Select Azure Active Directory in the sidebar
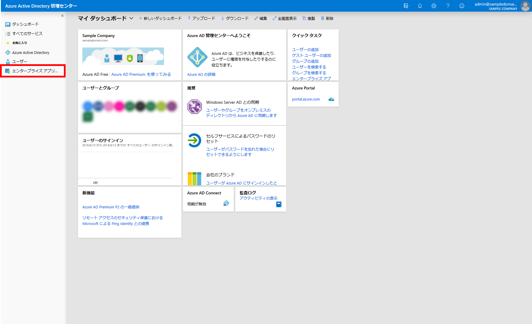The height and width of the screenshot is (324, 532). point(31,52)
